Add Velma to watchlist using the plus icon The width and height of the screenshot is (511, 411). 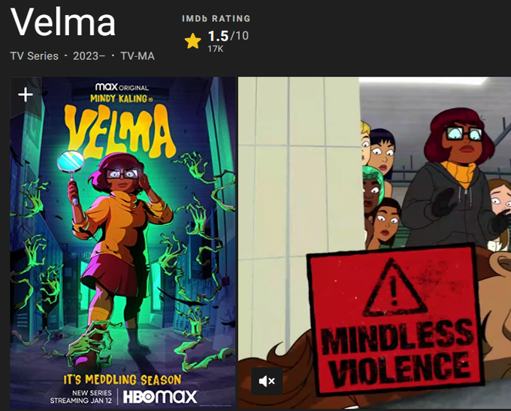pos(26,95)
